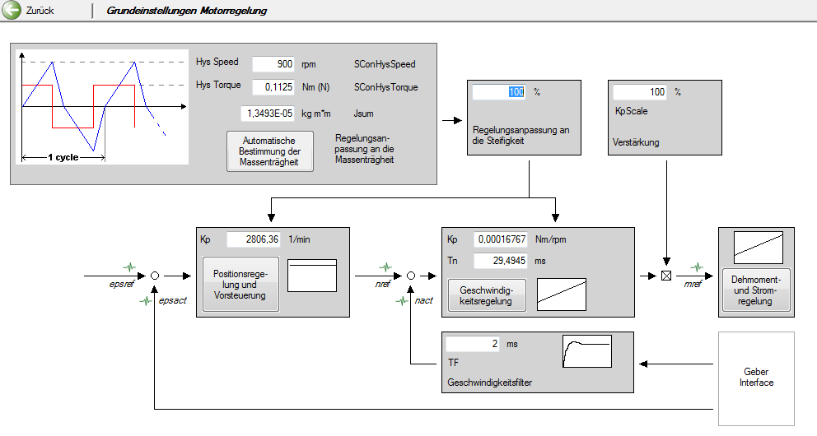Click the velocity controller ramp graph icon
Image resolution: width=817 pixels, height=436 pixels.
(x=562, y=293)
